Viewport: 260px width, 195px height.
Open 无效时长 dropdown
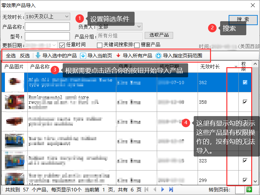pyautogui.click(x=67, y=16)
